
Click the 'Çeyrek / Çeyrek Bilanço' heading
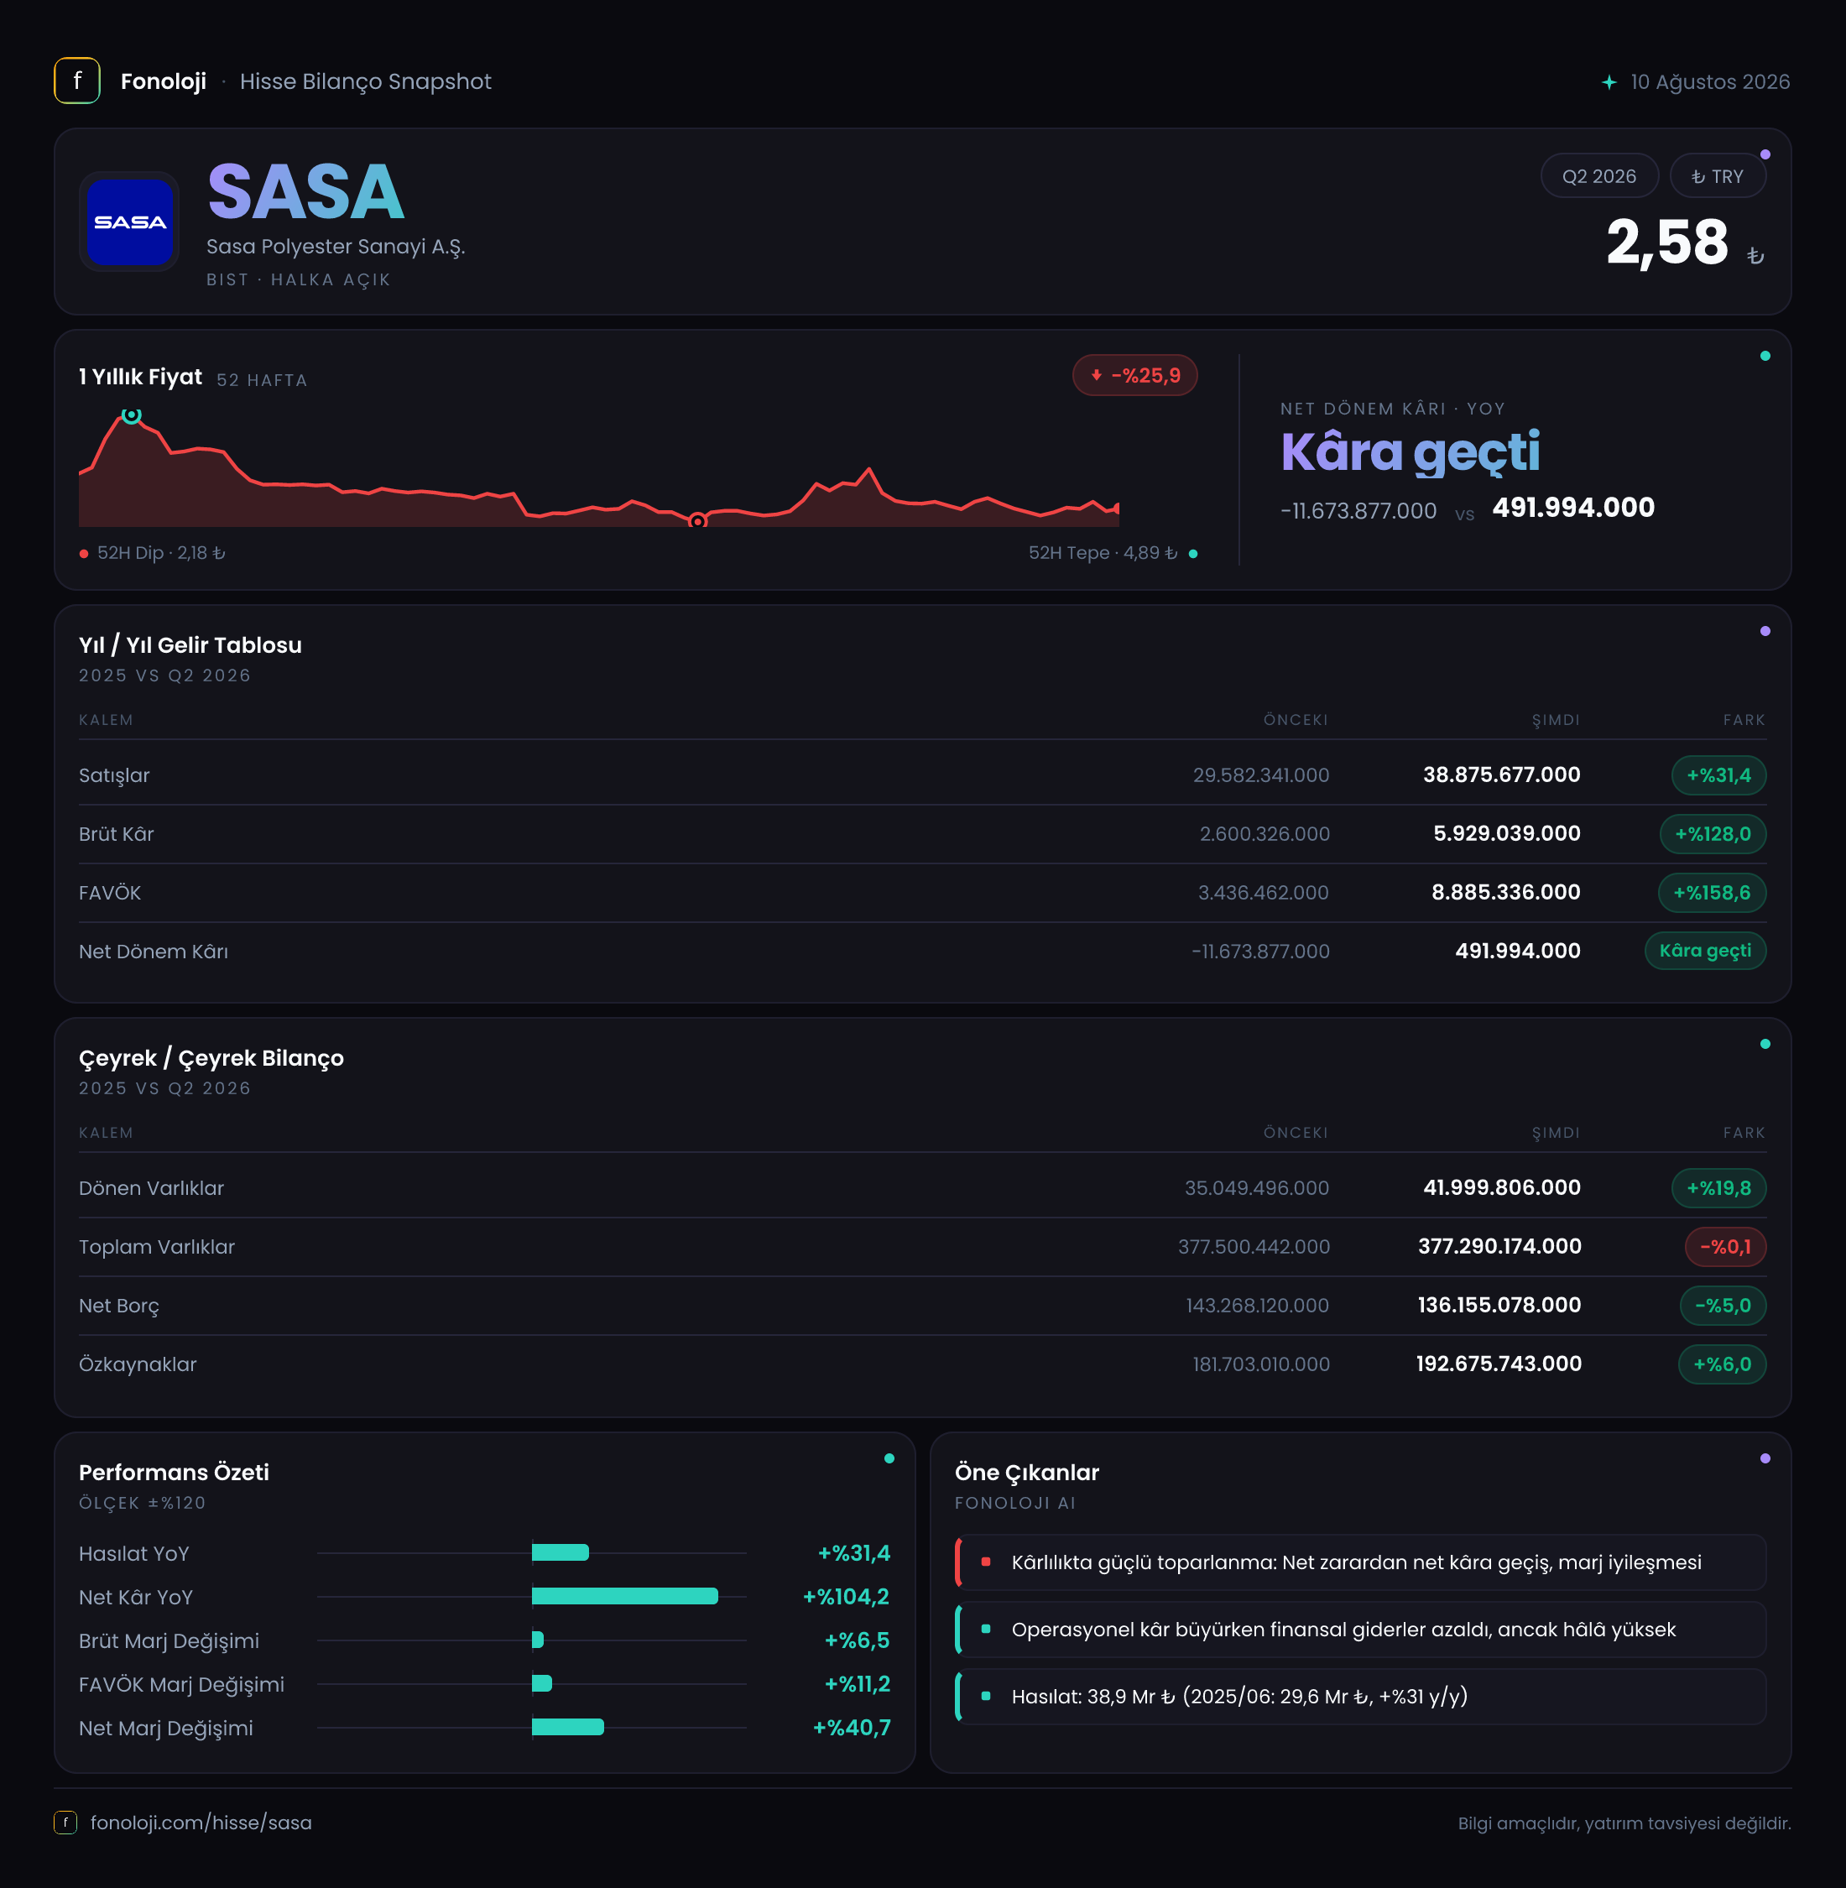[x=211, y=1059]
